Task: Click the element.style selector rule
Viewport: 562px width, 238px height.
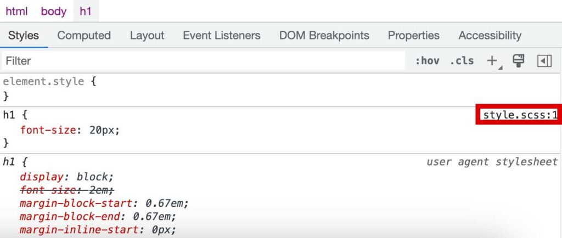Action: (43, 82)
